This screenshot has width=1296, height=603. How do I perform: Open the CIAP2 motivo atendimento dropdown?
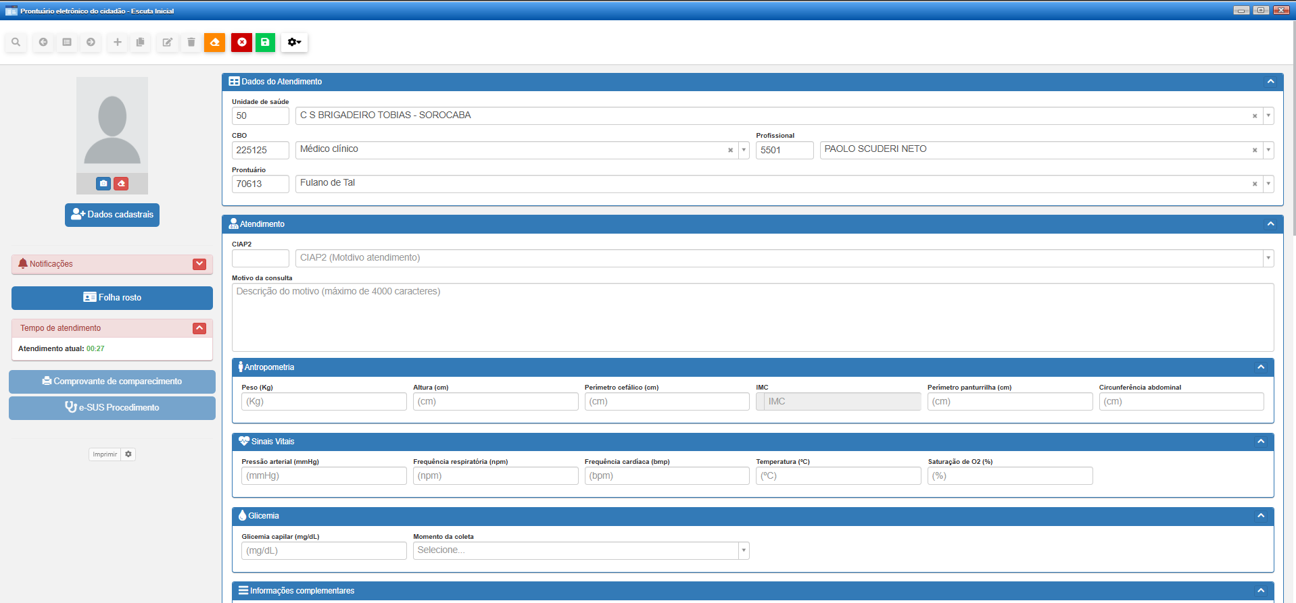point(1268,258)
